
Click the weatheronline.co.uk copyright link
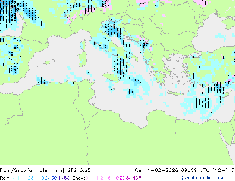tap(204, 178)
